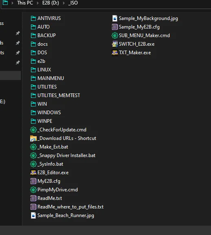The width and height of the screenshot is (211, 235).
Task: Select the MAINMENU folder icon
Action: (33, 78)
